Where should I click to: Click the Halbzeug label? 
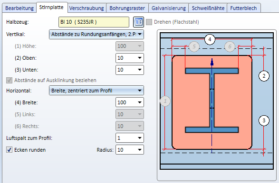[18, 22]
